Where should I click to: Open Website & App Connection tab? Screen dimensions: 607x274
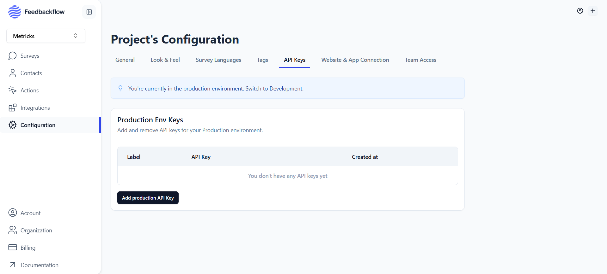pyautogui.click(x=355, y=60)
